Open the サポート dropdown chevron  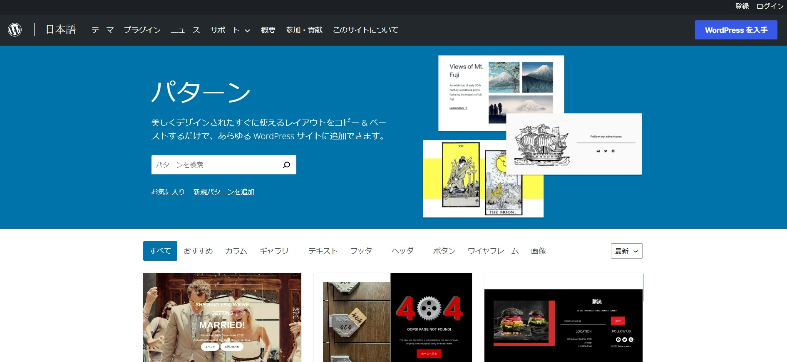coord(247,31)
